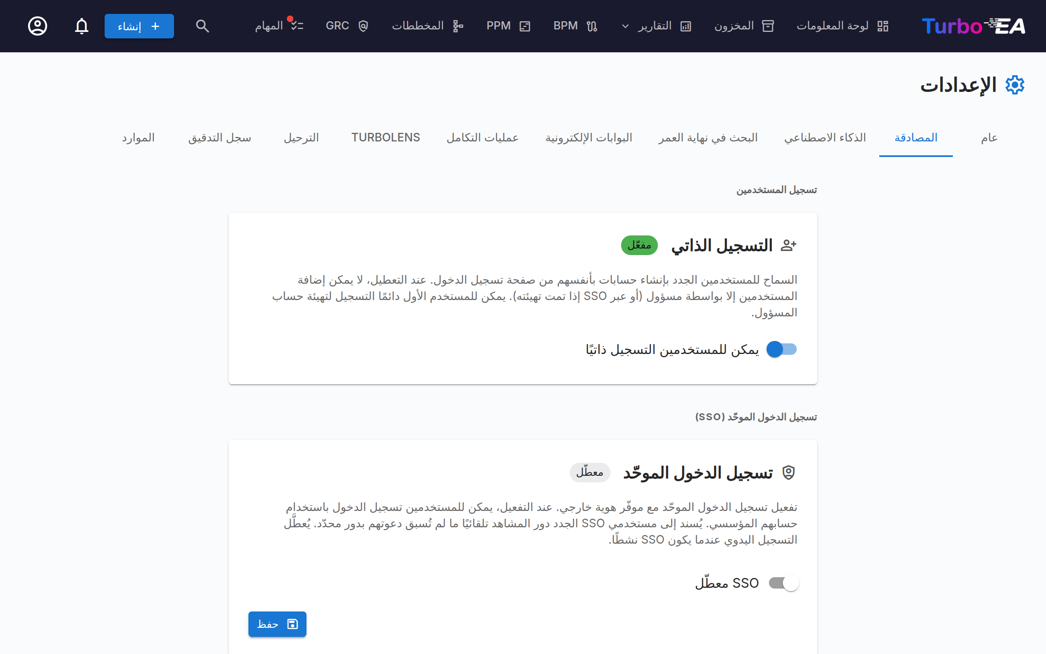The image size is (1046, 654).
Task: Click the reports chart icon
Action: click(686, 26)
